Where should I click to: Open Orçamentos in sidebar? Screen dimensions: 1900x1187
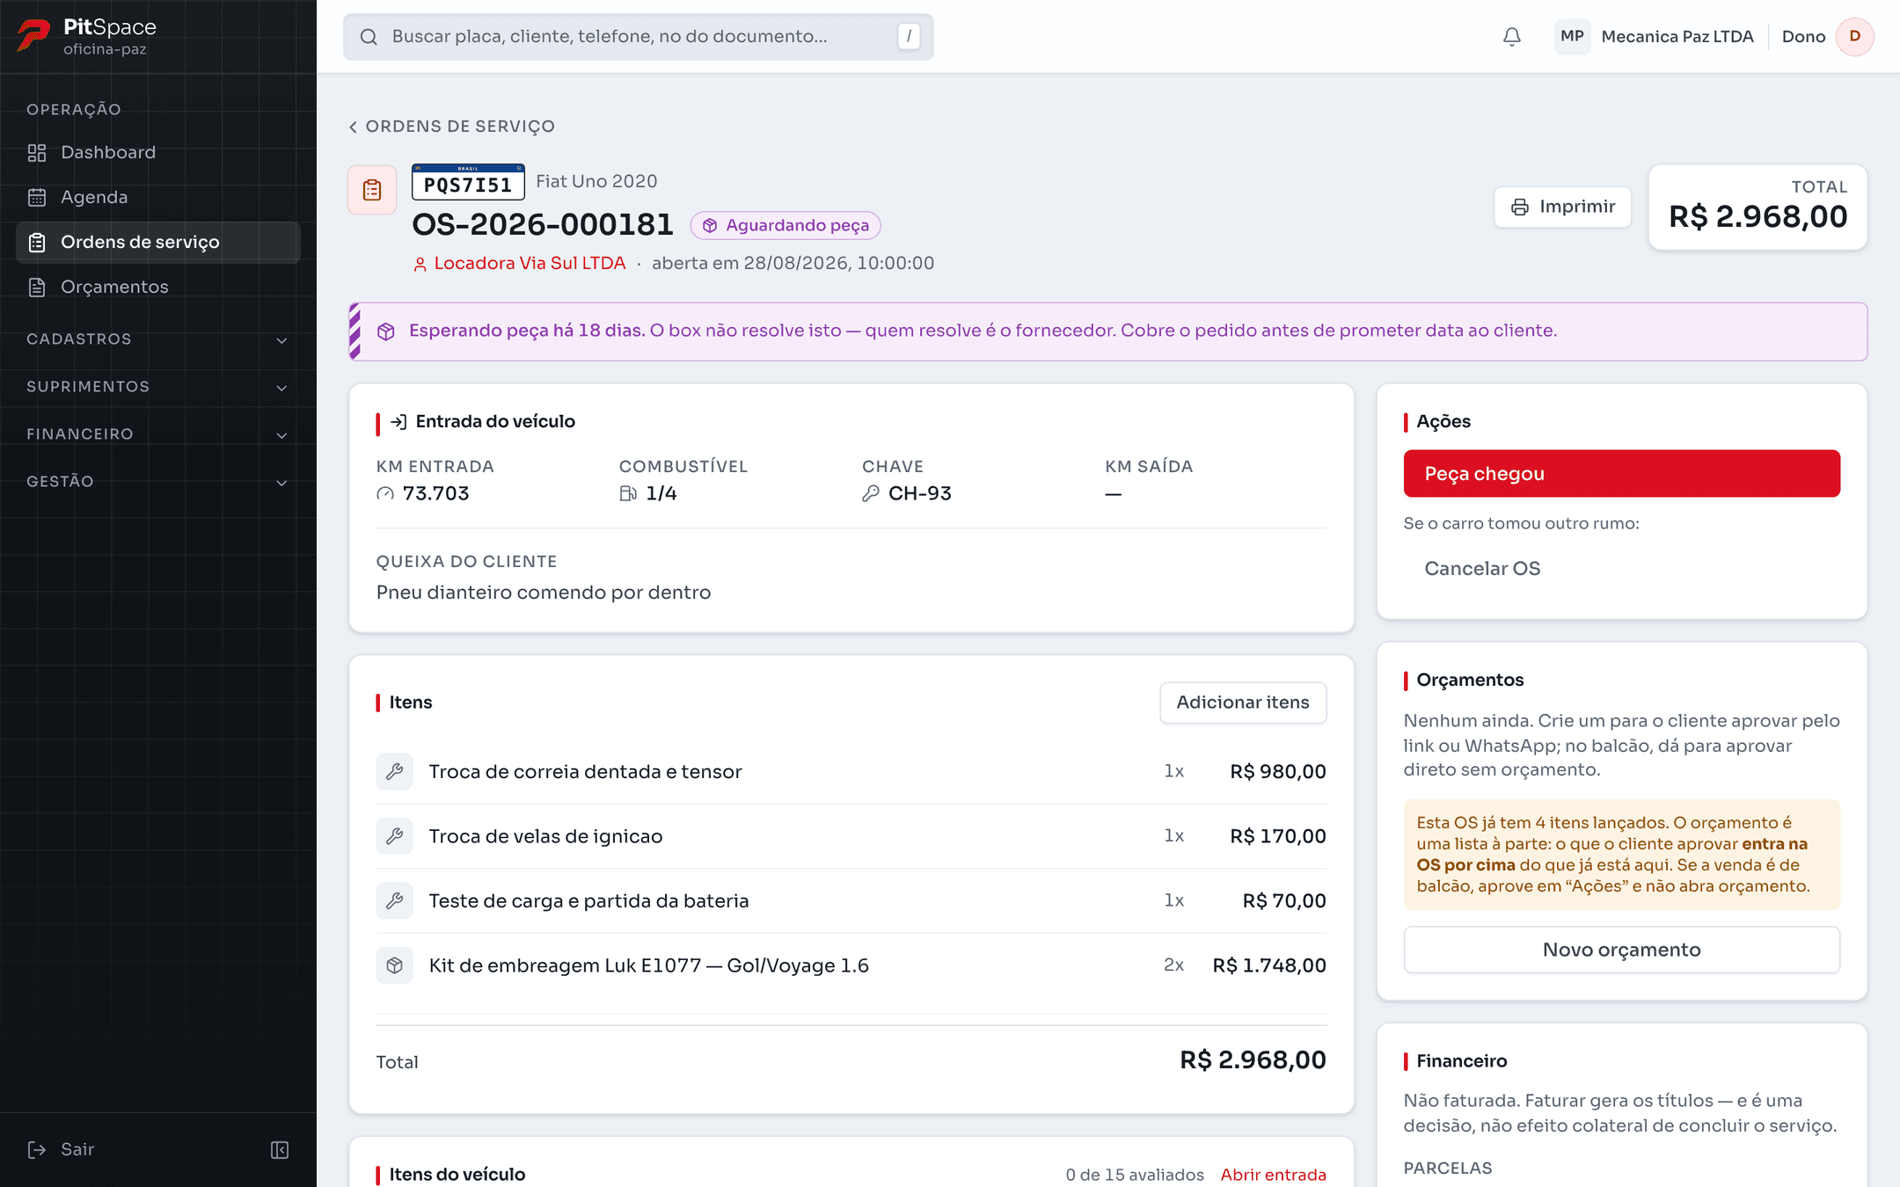click(x=158, y=288)
